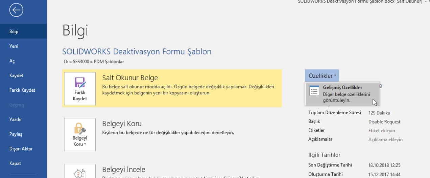
Task: Click Kaydet in the backstage menu
Action: pyautogui.click(x=16, y=75)
